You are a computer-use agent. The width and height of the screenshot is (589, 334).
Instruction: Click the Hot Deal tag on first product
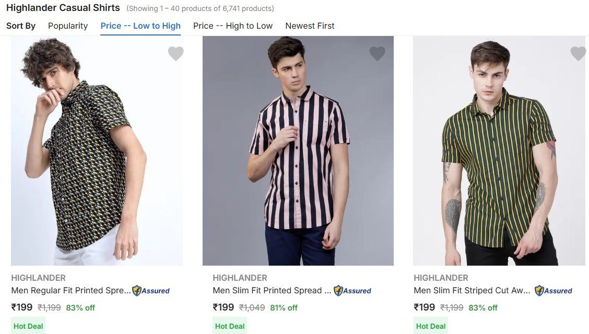tap(28, 326)
